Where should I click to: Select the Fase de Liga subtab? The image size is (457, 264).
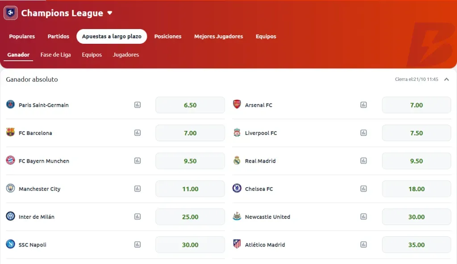[56, 55]
